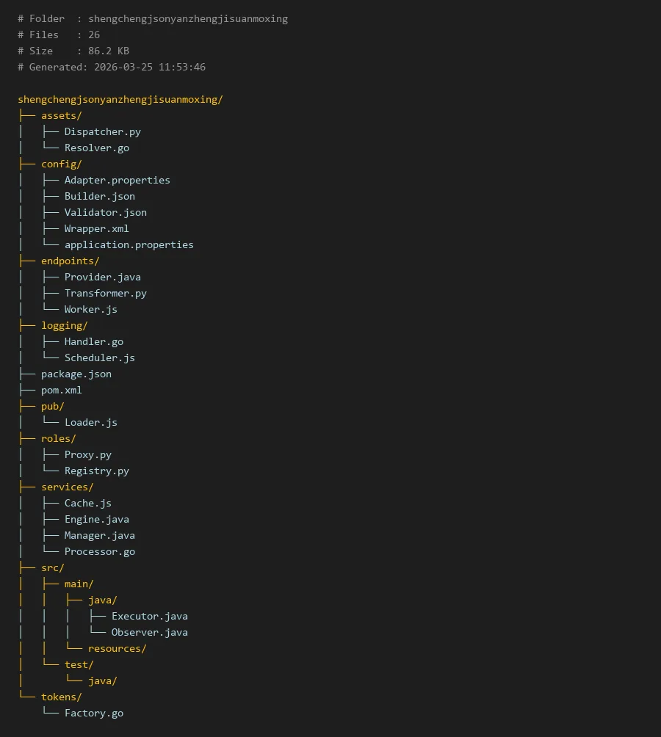
Task: Select Dispatcher.py in the assets folder
Action: (x=102, y=132)
